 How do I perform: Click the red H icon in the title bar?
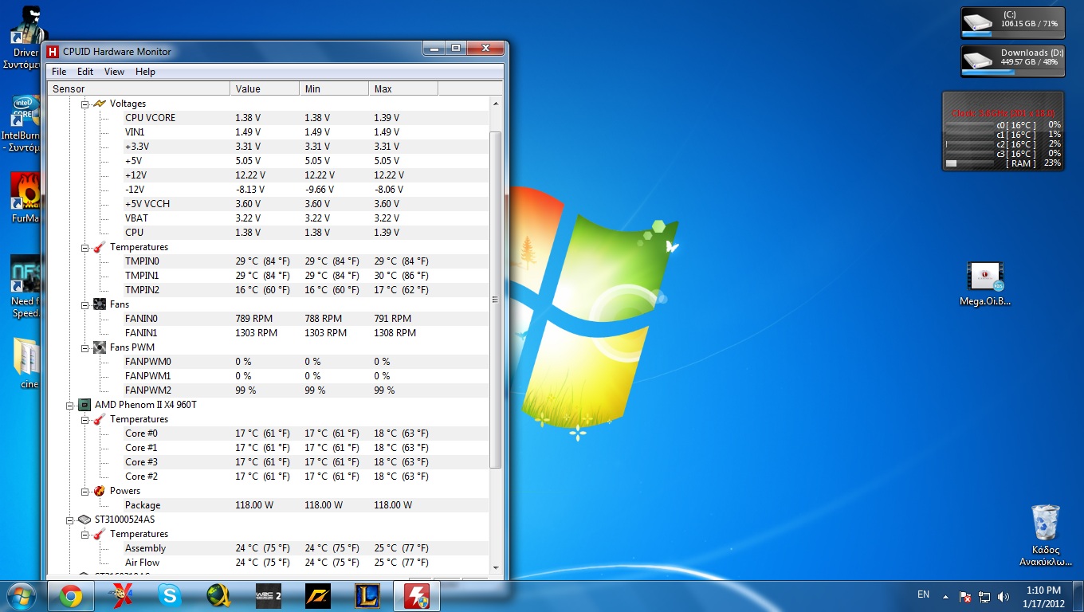pyautogui.click(x=53, y=52)
